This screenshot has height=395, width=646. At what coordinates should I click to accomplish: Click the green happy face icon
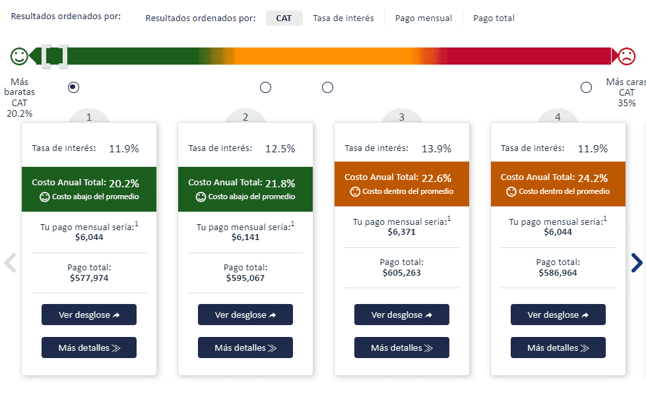(20, 56)
